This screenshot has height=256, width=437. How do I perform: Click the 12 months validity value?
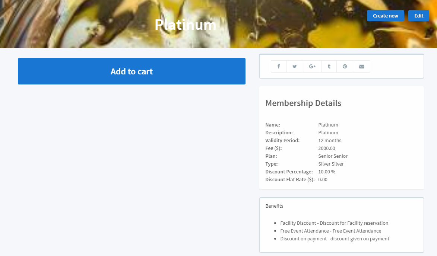coord(330,141)
